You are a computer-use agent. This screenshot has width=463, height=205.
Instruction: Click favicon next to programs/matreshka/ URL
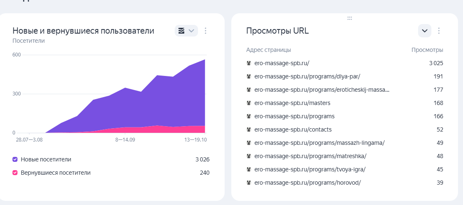click(x=249, y=156)
